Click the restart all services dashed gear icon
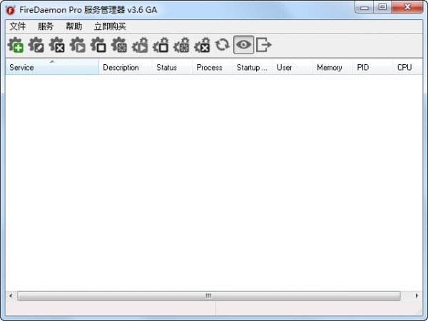 tap(181, 45)
